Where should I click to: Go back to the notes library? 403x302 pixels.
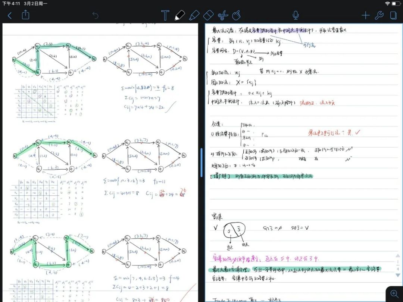(10, 15)
